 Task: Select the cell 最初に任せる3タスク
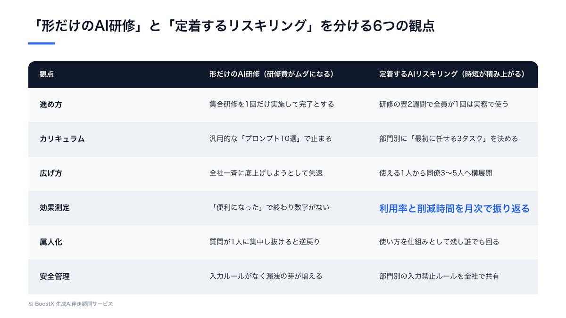click(449, 139)
